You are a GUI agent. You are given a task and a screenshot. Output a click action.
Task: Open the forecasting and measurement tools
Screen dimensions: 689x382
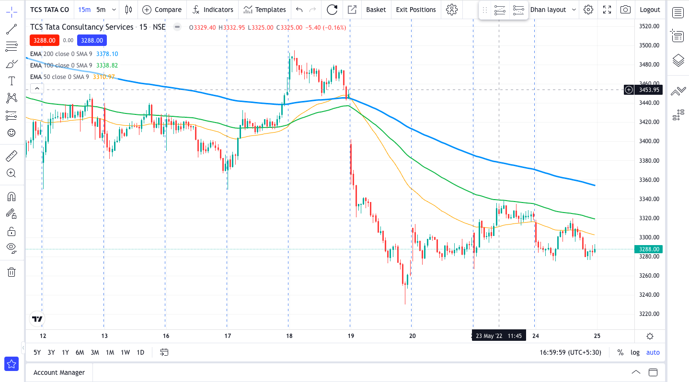pyautogui.click(x=11, y=115)
